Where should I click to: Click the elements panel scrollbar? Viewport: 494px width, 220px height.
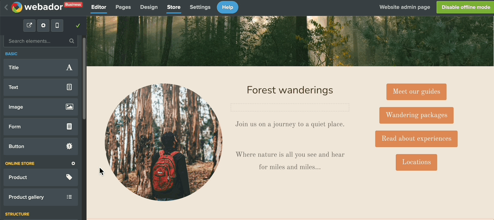point(84,79)
